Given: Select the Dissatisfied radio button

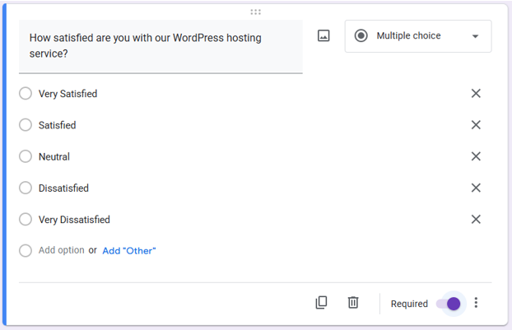Looking at the screenshot, I should [26, 188].
